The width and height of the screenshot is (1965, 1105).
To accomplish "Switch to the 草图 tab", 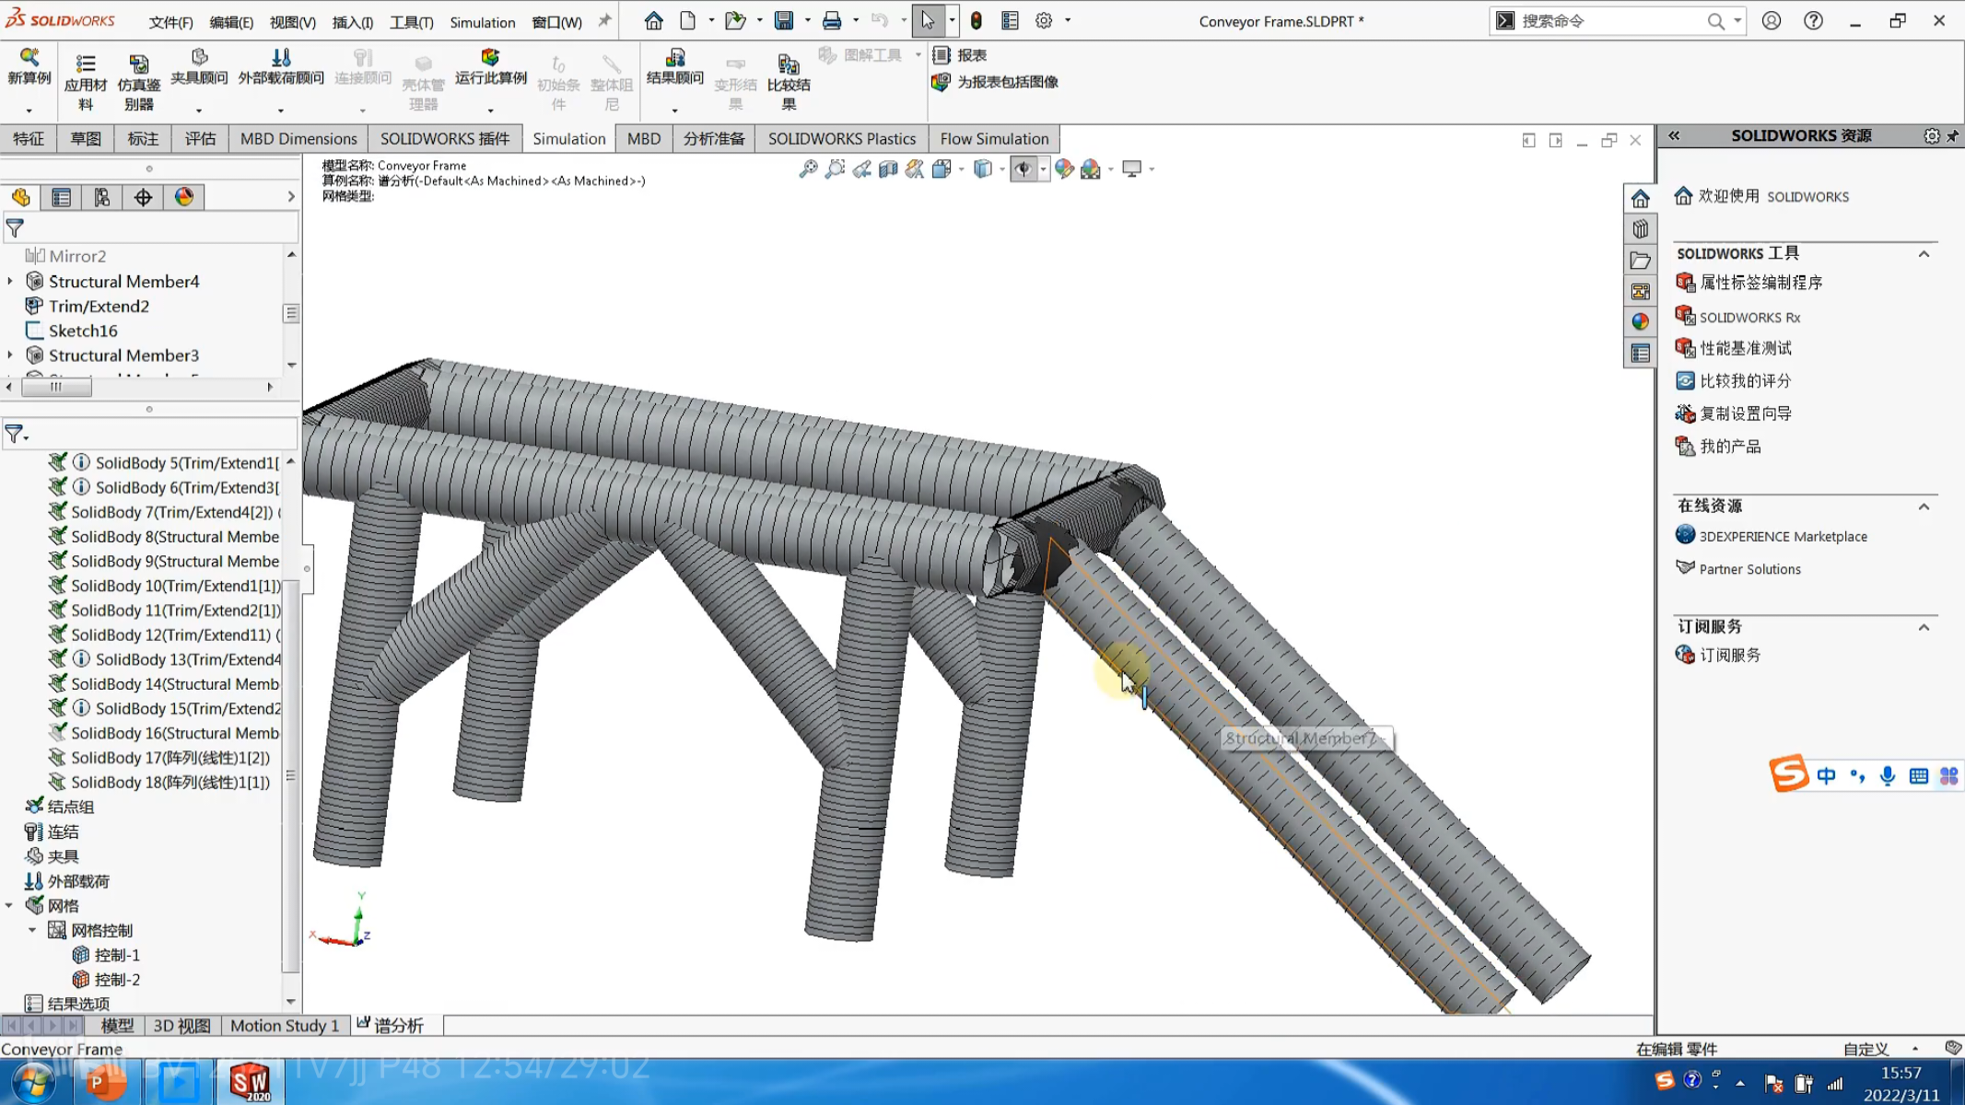I will coord(86,138).
